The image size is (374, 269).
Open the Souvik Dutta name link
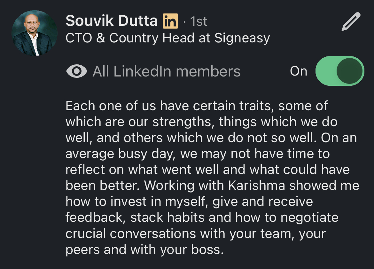112,21
